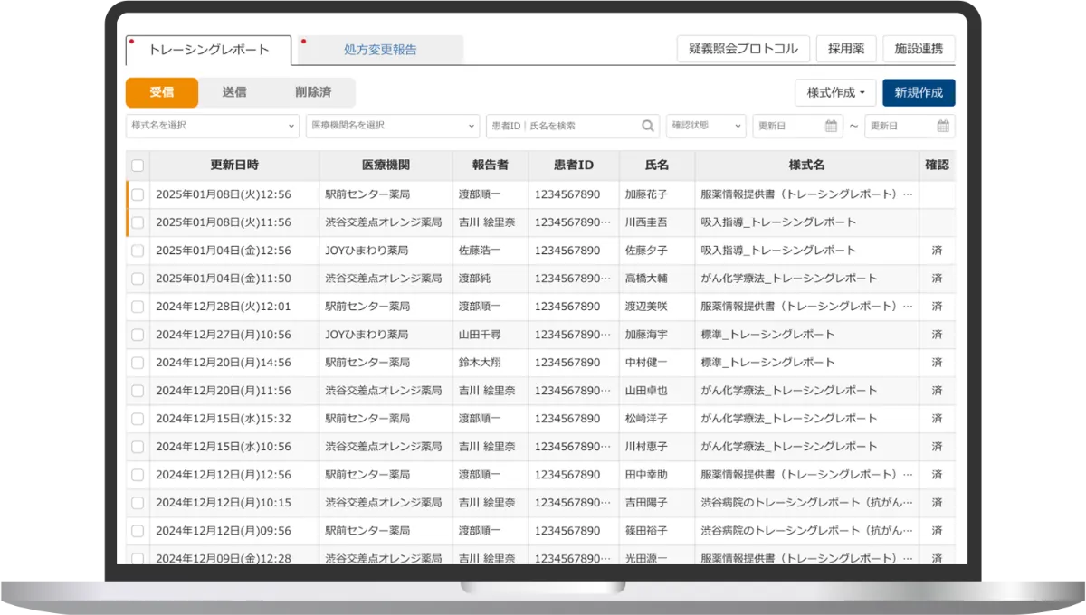Click がん化学療法_トレーシングレポート in 高橋大輔 row
1086x615 pixels.
pos(788,279)
